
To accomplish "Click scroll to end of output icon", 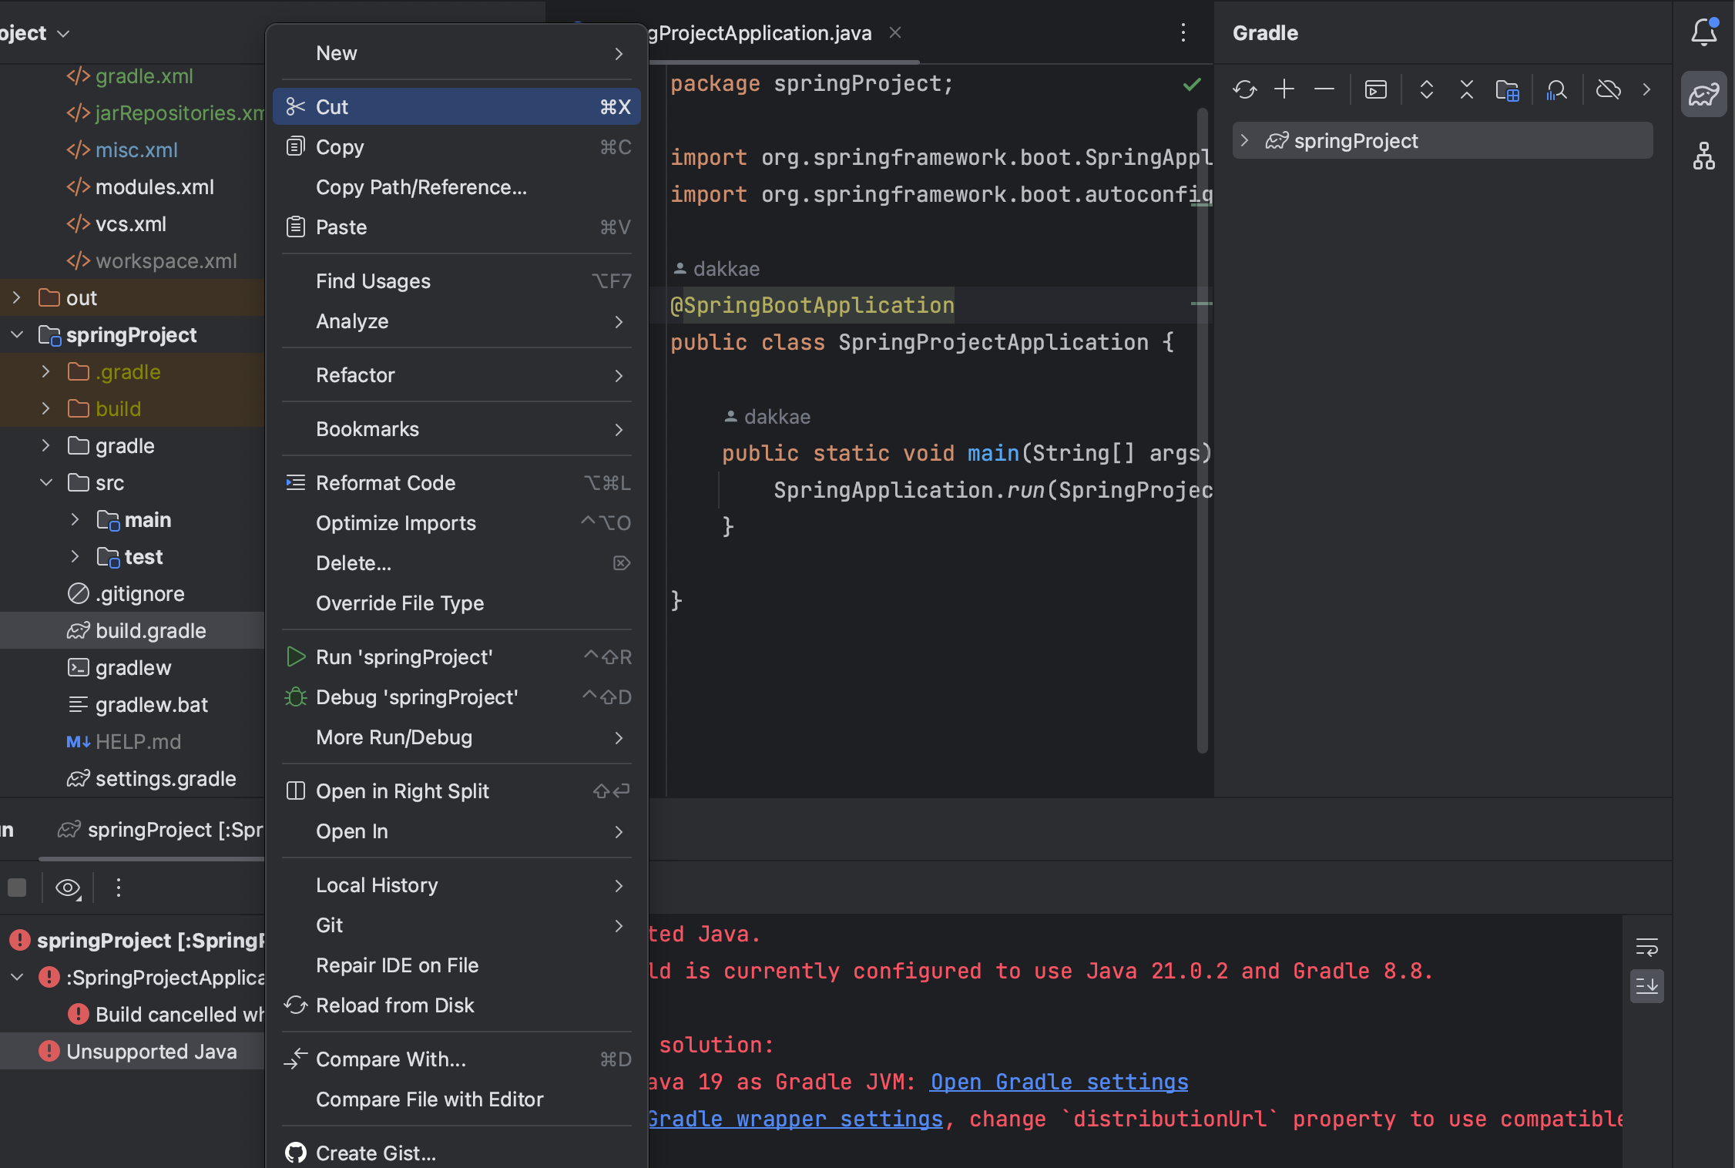I will (x=1646, y=986).
